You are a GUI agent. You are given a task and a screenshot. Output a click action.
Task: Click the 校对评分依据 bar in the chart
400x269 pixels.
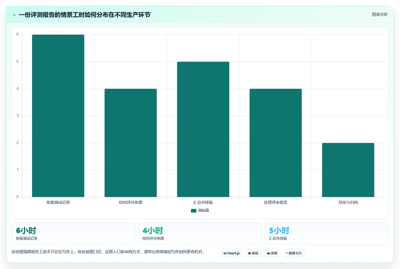pos(131,143)
